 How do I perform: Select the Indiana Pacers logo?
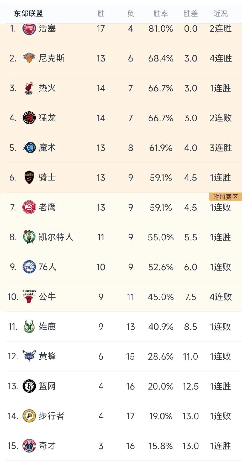click(29, 416)
